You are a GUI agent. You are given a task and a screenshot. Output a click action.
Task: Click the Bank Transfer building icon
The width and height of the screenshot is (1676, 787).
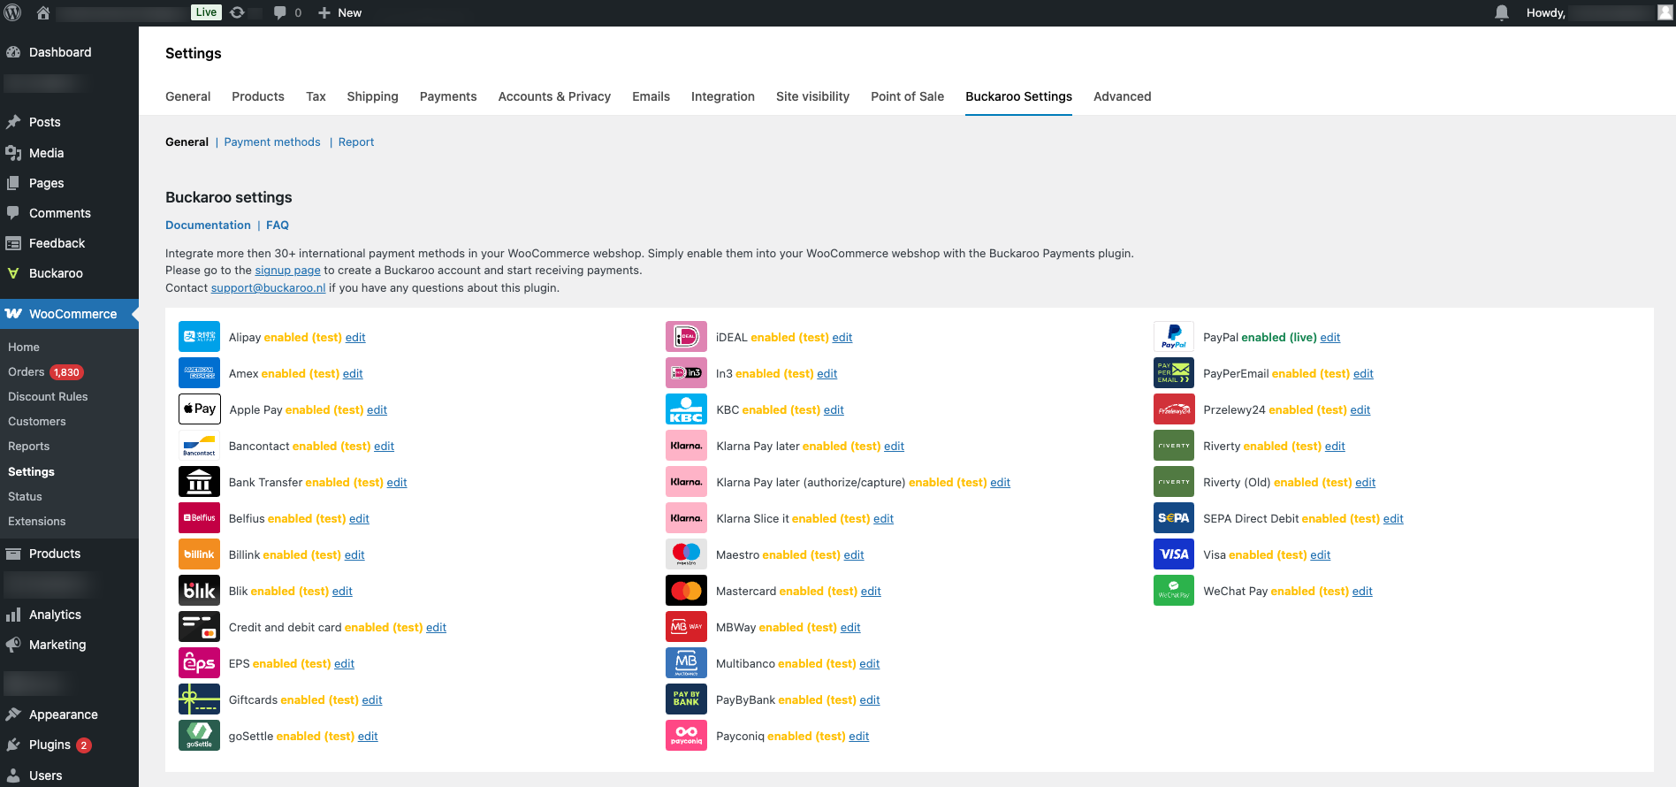coord(199,482)
